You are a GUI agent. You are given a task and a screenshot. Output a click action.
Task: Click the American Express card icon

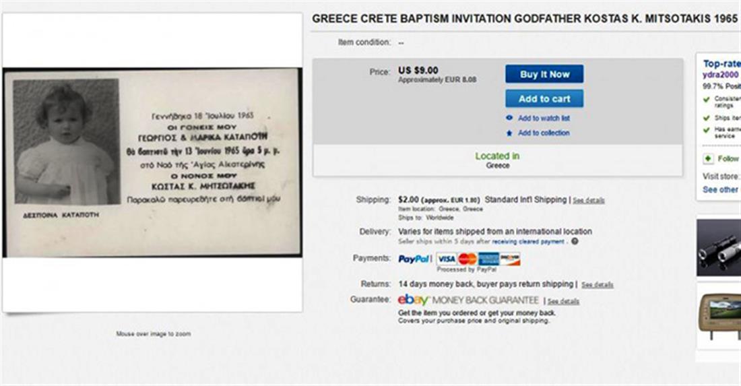[488, 259]
